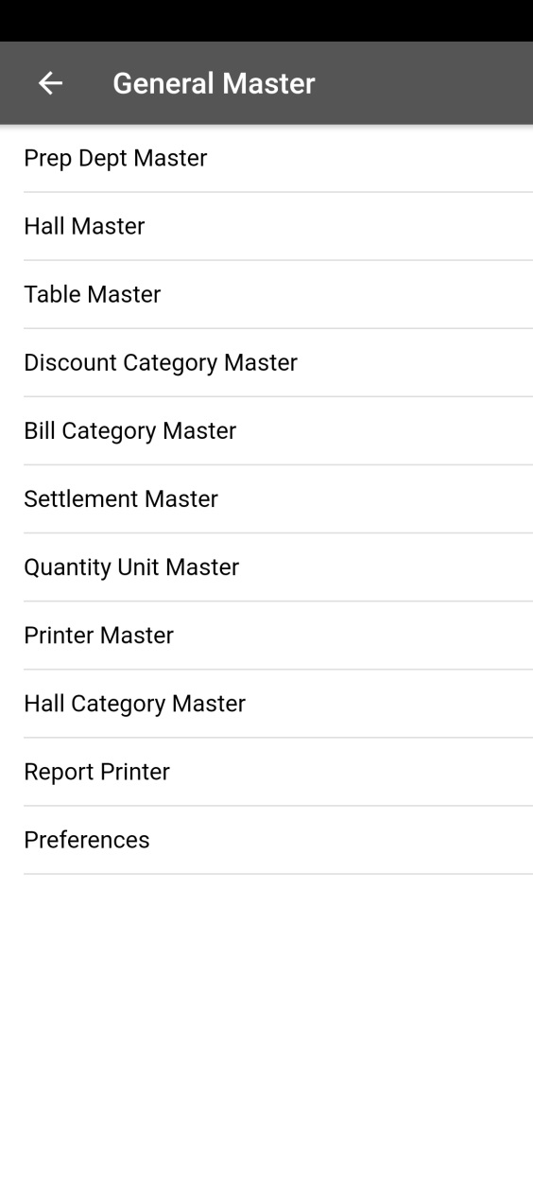Select the entry for quantity units

[x=266, y=567]
